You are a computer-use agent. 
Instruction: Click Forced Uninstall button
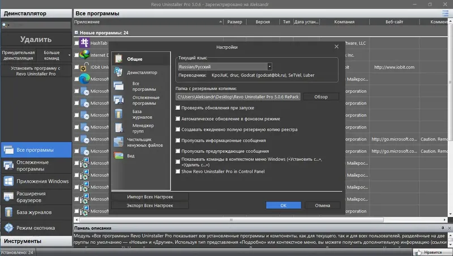[x=18, y=55]
